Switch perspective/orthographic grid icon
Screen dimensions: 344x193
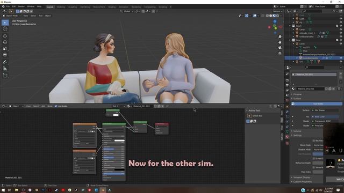pyautogui.click(x=279, y=53)
